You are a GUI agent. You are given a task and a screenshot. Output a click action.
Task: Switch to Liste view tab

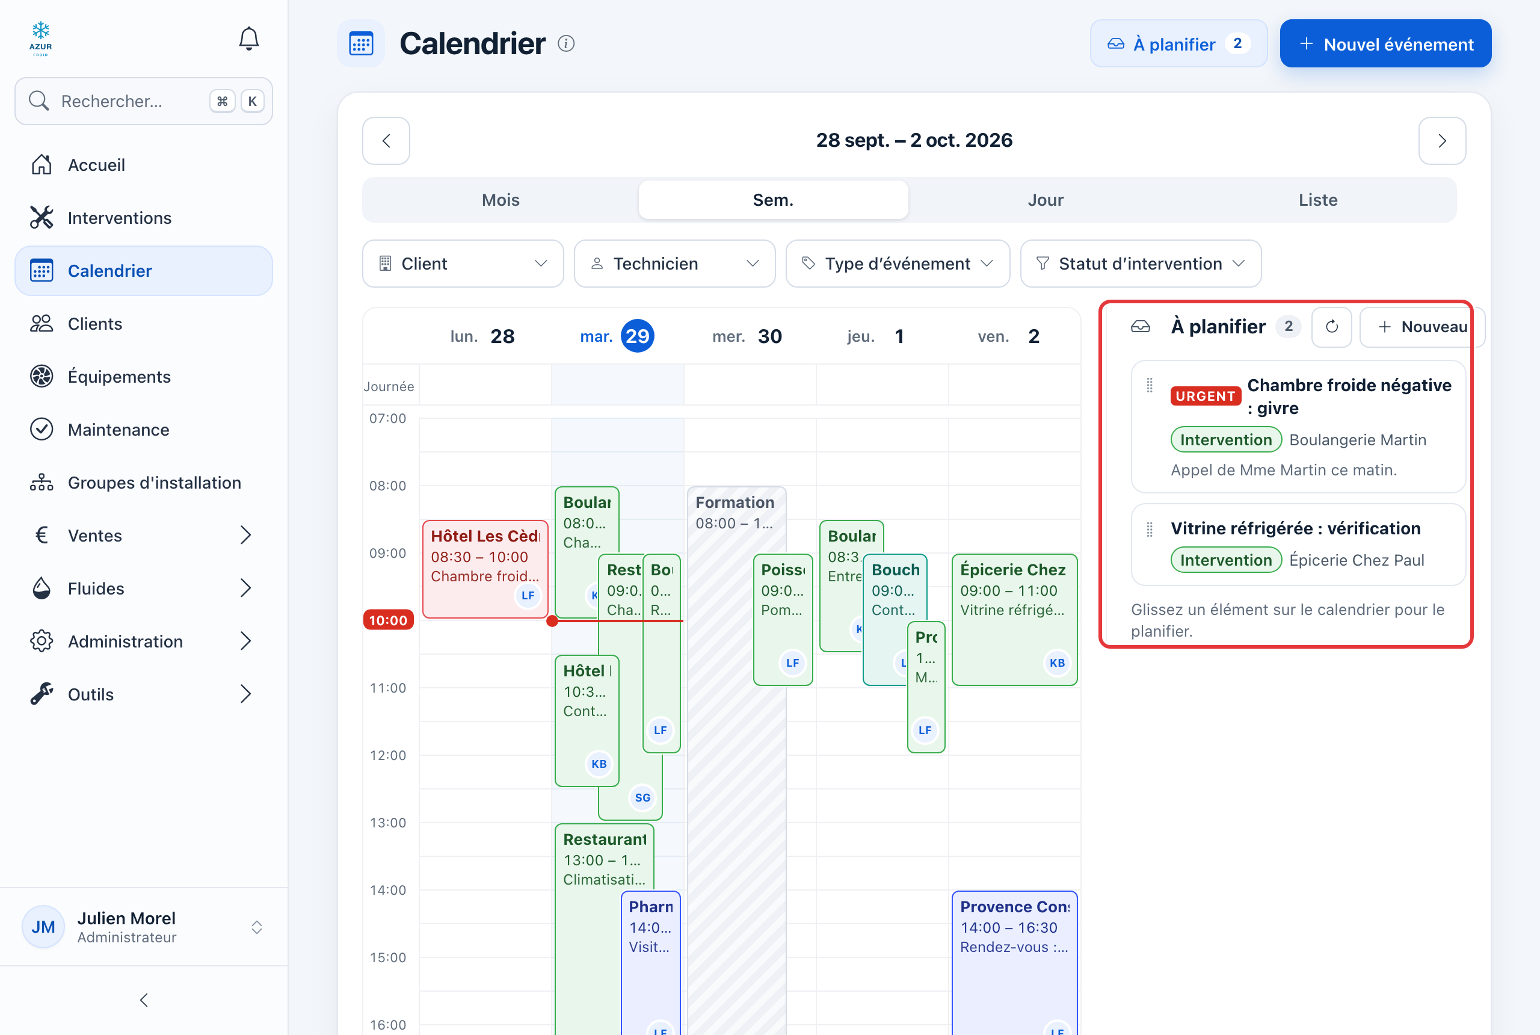[x=1317, y=200]
